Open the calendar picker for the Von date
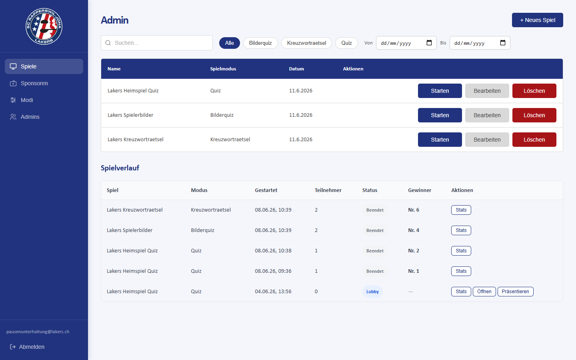The height and width of the screenshot is (360, 576). tap(429, 43)
